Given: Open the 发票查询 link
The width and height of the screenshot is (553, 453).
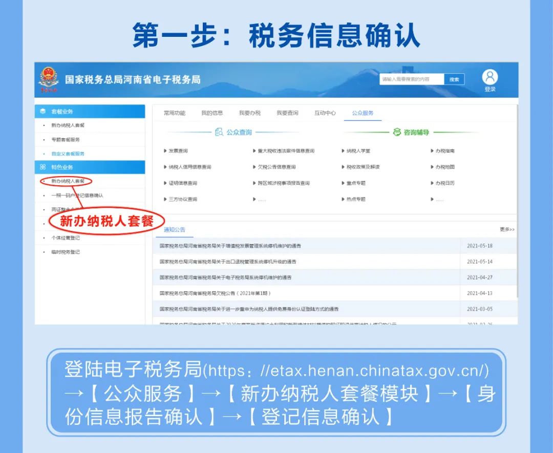Looking at the screenshot, I should click(178, 151).
